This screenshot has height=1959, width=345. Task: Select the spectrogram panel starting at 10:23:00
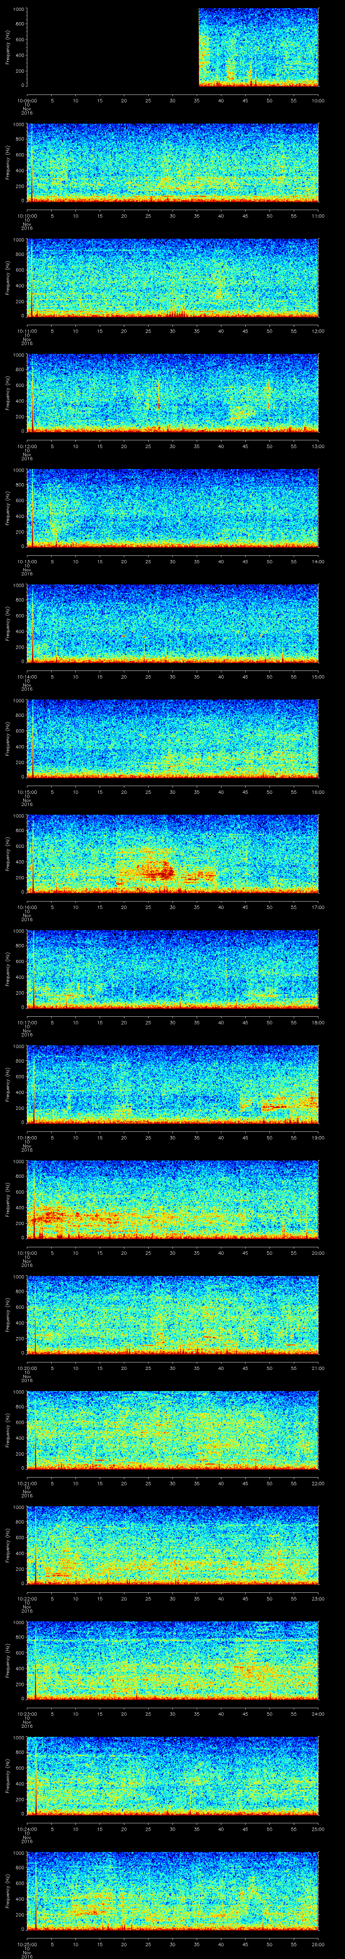173,1661
